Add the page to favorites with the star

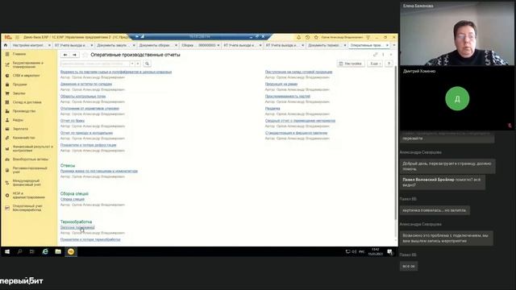[85, 55]
